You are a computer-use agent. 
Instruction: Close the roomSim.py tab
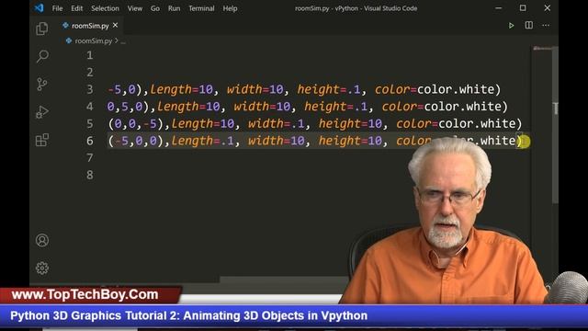click(115, 25)
